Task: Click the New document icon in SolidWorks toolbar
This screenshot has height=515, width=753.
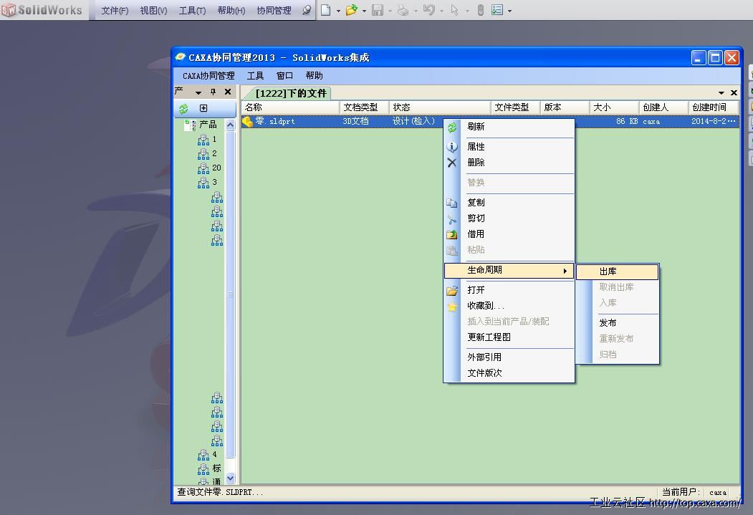Action: point(326,10)
